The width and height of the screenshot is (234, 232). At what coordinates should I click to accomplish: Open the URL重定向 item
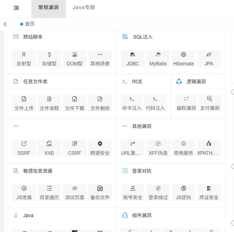tap(133, 148)
